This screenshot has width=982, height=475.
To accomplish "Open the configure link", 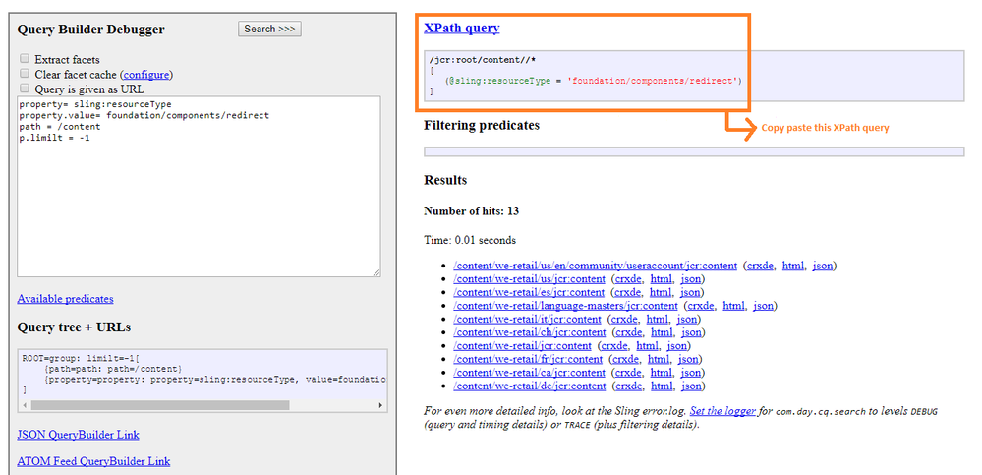I will [145, 75].
